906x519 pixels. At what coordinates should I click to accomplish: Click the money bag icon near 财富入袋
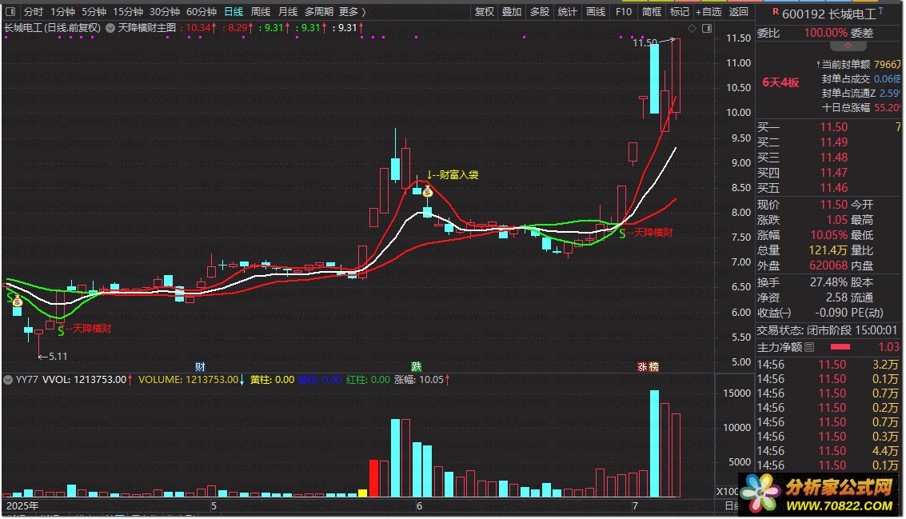pyautogui.click(x=428, y=191)
